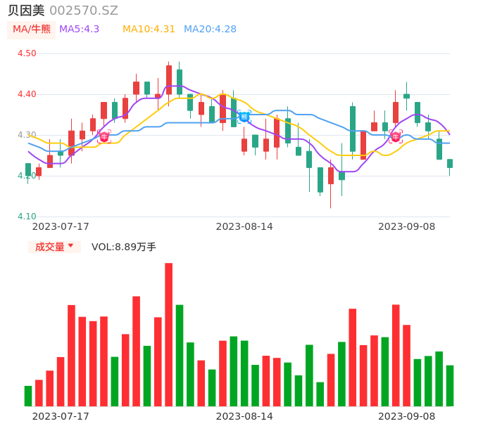Select the MA/牛熊 indicator tab
Viewport: 483px width, 426px height.
32,29
